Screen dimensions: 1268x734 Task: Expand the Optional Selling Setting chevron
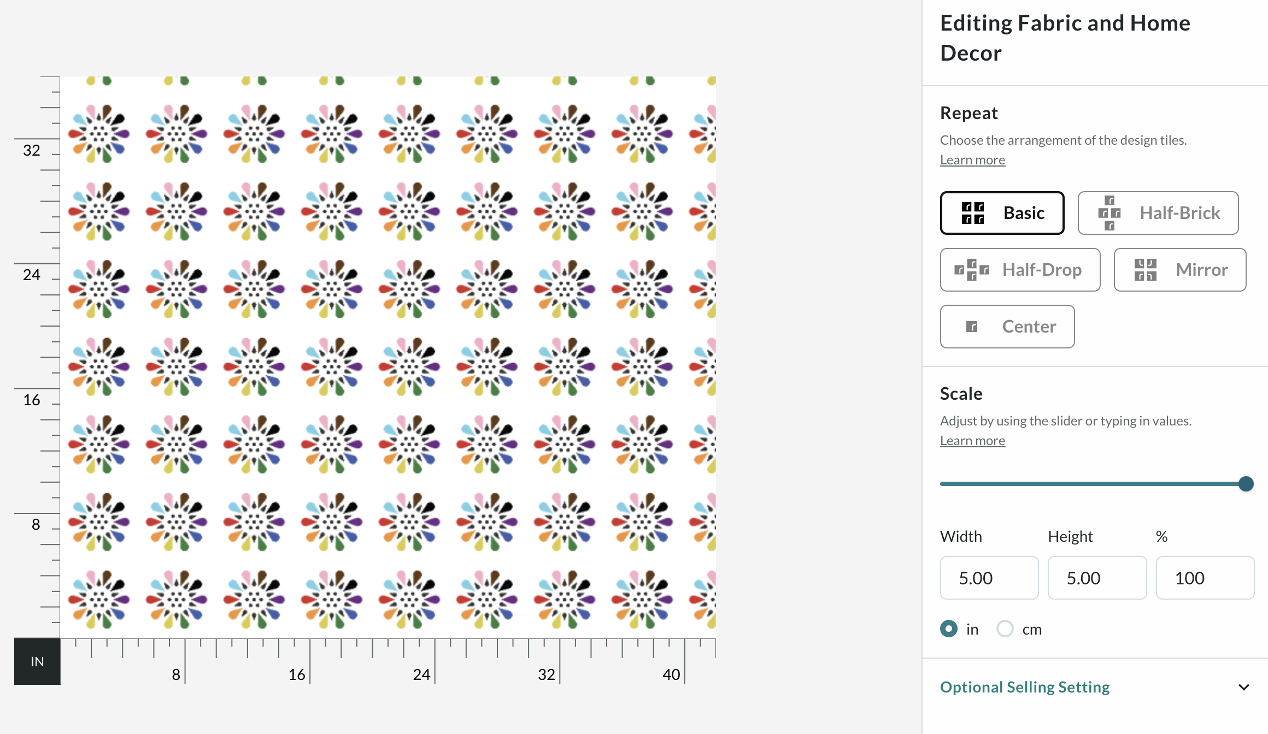click(1244, 687)
